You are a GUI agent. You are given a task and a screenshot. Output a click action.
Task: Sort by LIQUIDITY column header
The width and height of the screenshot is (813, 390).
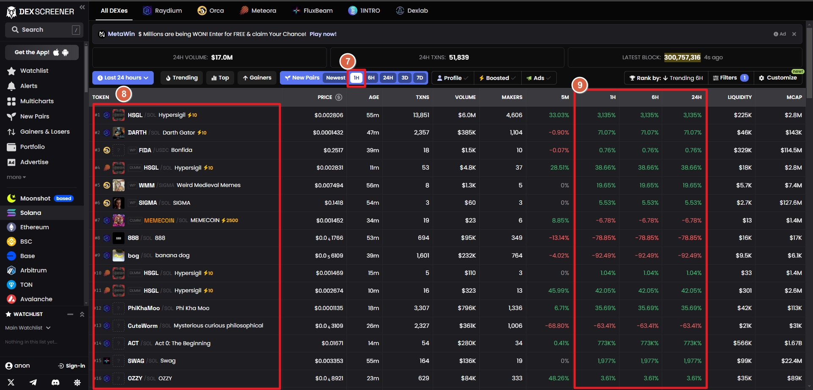point(739,97)
